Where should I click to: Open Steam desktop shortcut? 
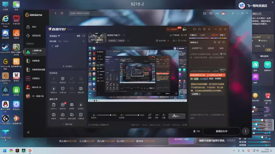(x=5, y=49)
